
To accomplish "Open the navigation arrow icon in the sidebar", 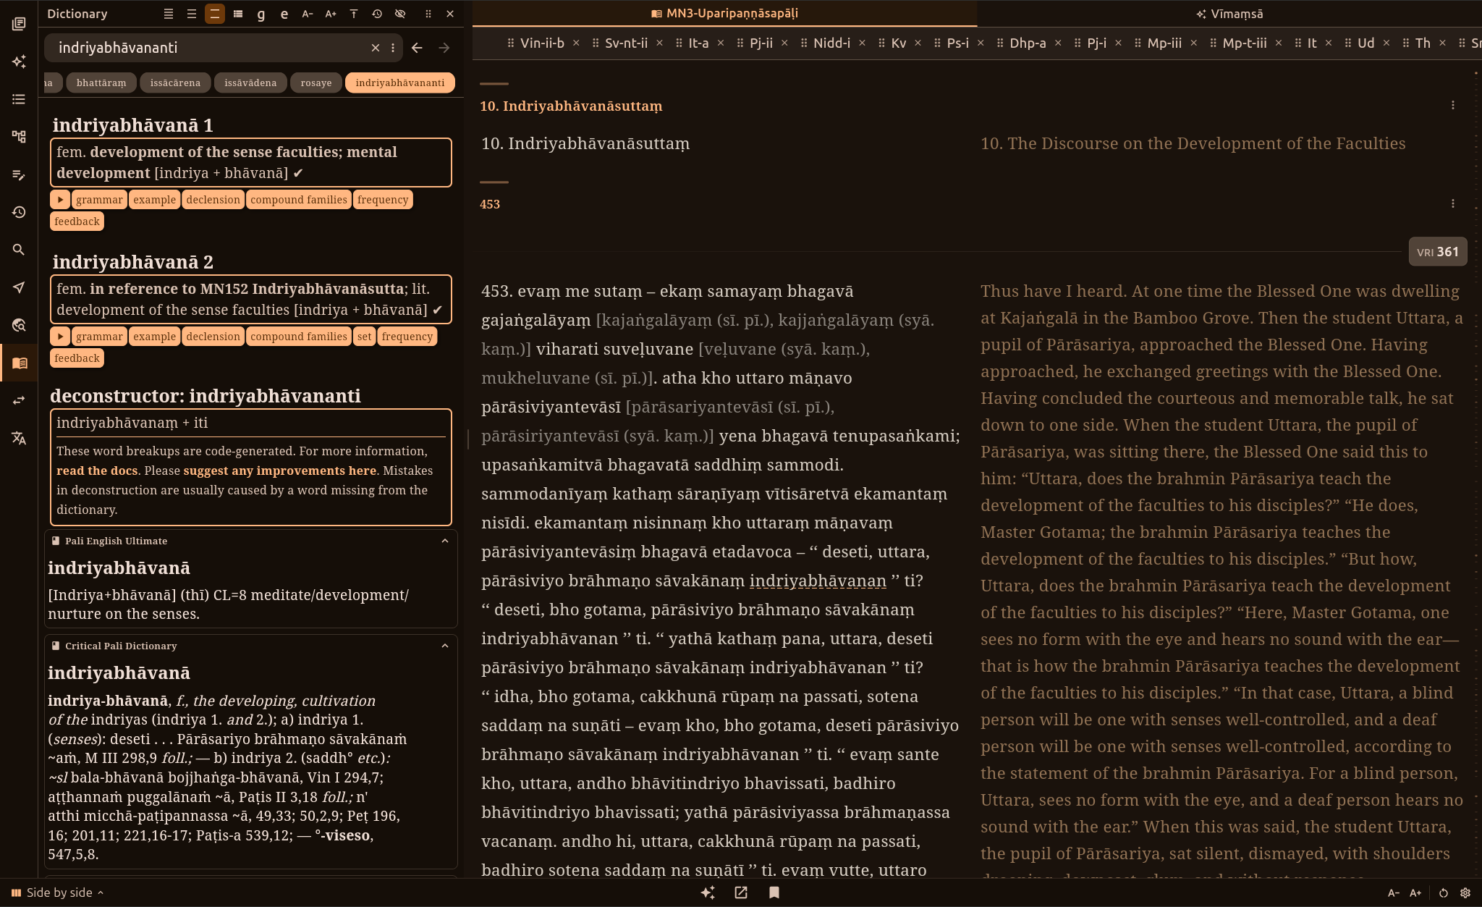I will point(19,287).
